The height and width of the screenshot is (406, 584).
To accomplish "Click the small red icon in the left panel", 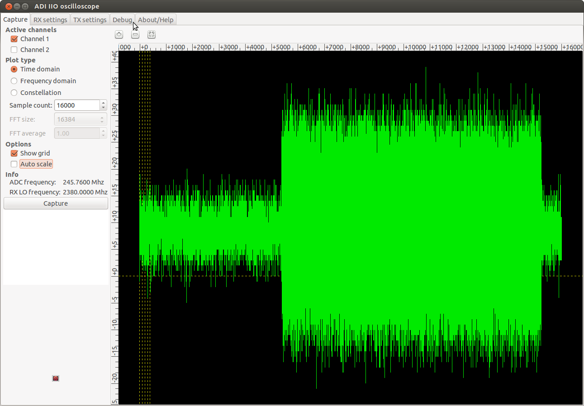I will 56,378.
